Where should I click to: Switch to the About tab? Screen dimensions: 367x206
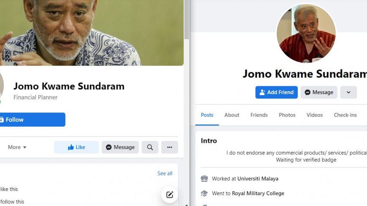[x=232, y=115]
